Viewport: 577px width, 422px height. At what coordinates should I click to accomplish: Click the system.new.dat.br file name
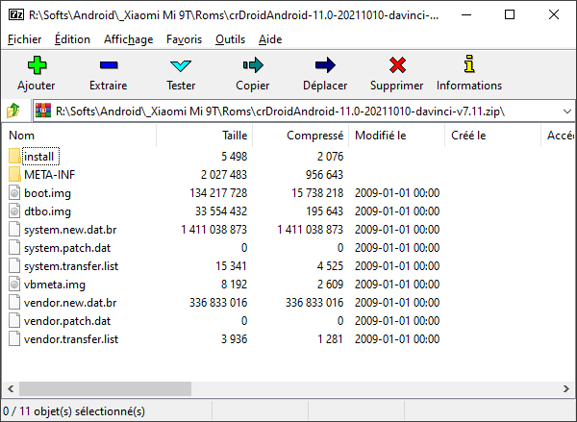point(70,230)
